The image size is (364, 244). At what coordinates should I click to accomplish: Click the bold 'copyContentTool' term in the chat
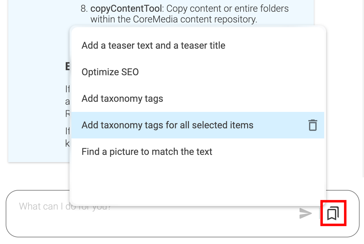(126, 9)
